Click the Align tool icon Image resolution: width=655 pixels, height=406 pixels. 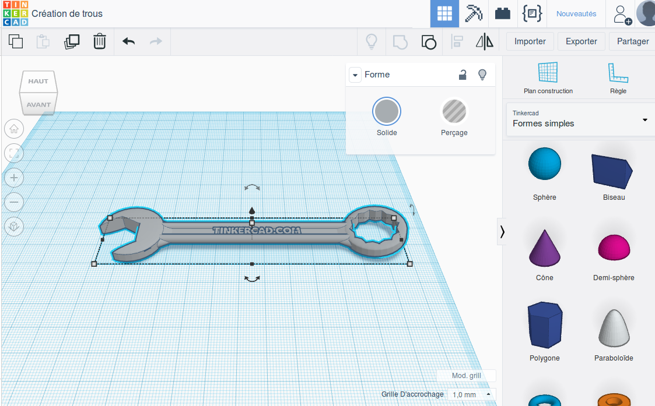(x=457, y=41)
